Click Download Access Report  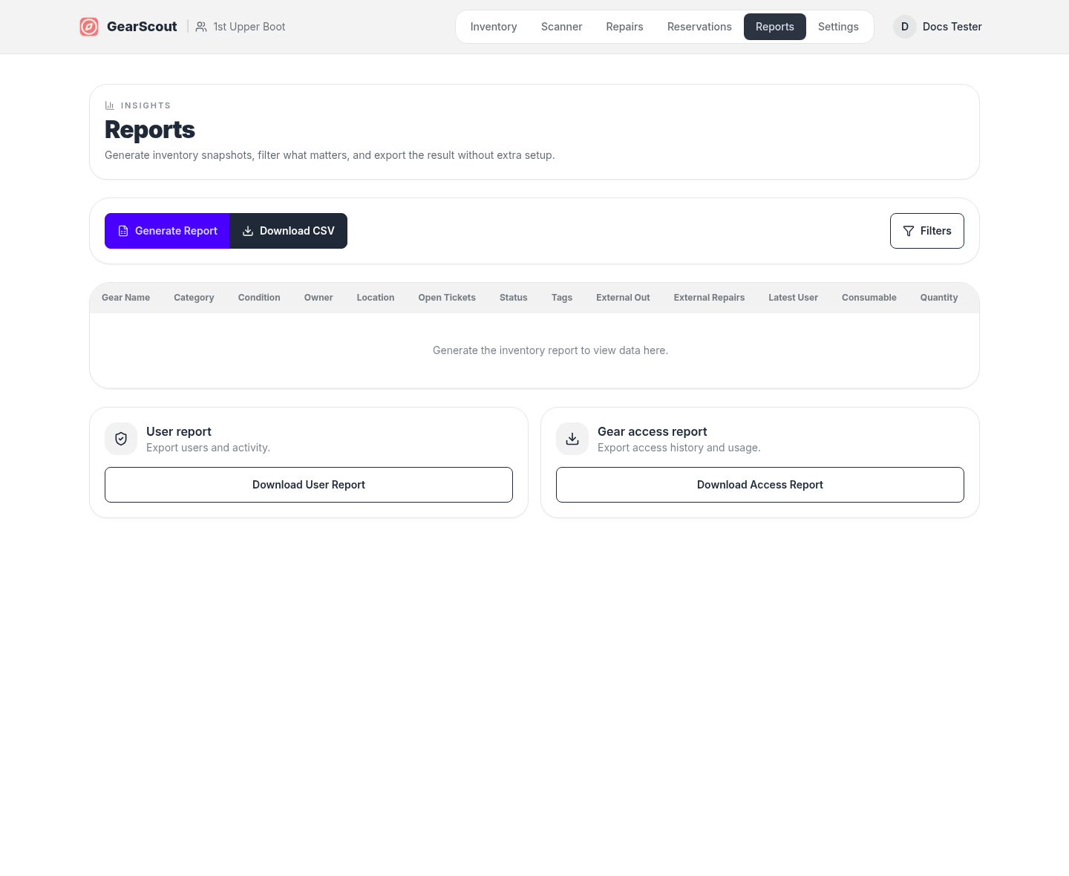[759, 485]
